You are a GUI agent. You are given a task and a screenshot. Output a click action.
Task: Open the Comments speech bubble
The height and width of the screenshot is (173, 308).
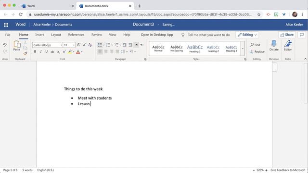pyautogui.click(x=302, y=35)
